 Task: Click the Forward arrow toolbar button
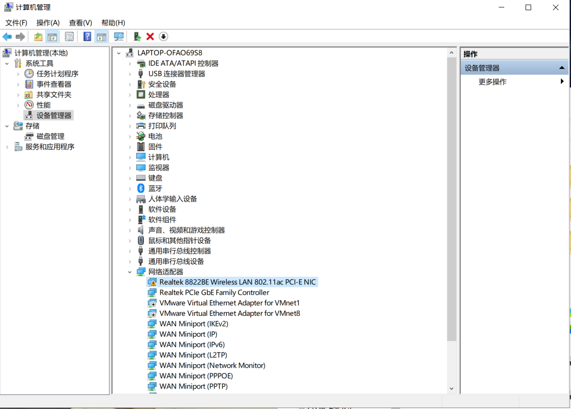click(20, 37)
